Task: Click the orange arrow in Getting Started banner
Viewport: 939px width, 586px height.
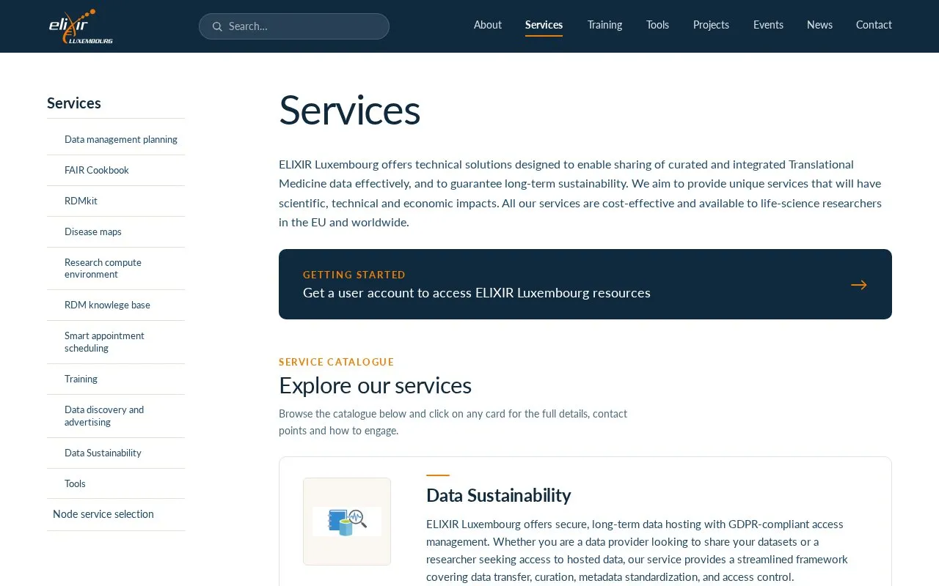Action: pyautogui.click(x=859, y=285)
